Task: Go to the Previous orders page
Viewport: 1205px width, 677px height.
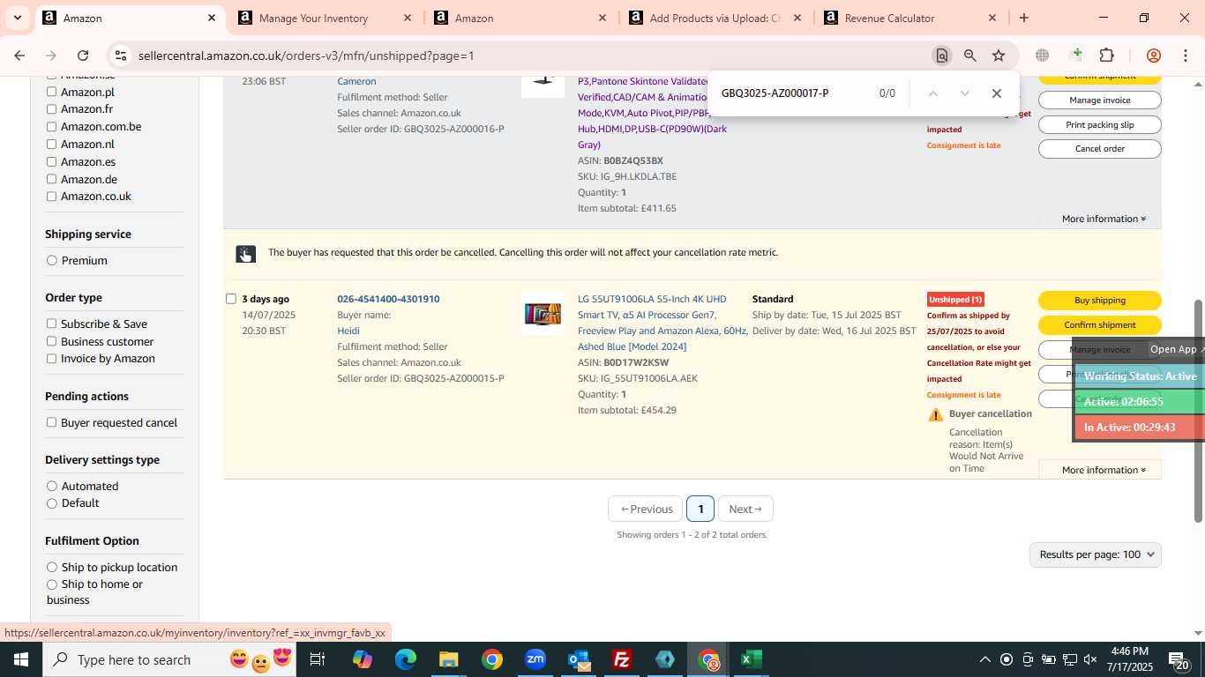Action: pos(646,509)
